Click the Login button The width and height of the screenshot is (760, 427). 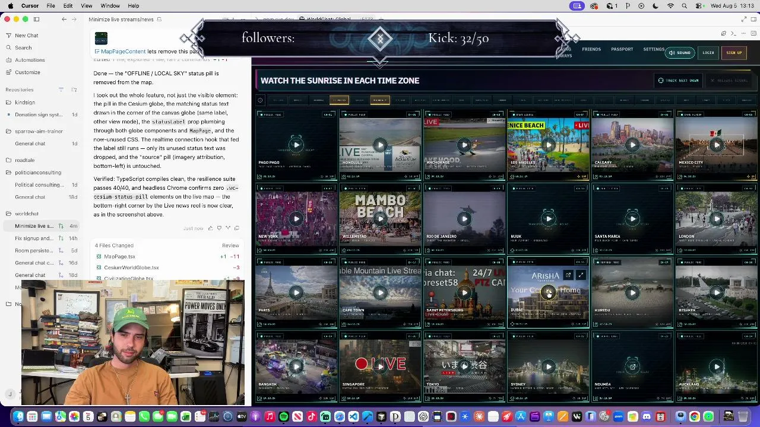click(708, 53)
